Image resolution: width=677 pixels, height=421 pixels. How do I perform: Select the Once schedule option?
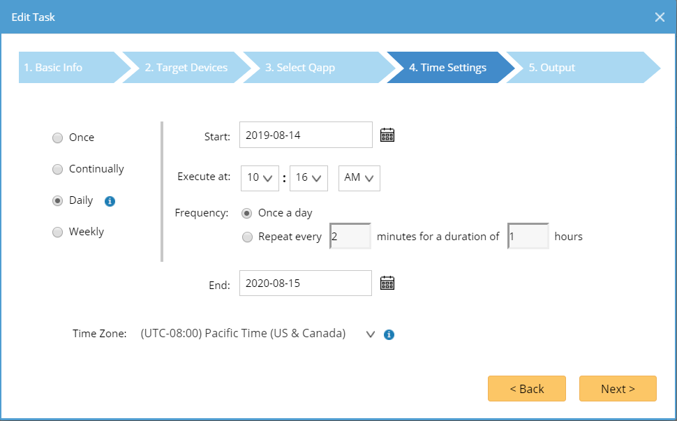coord(57,138)
